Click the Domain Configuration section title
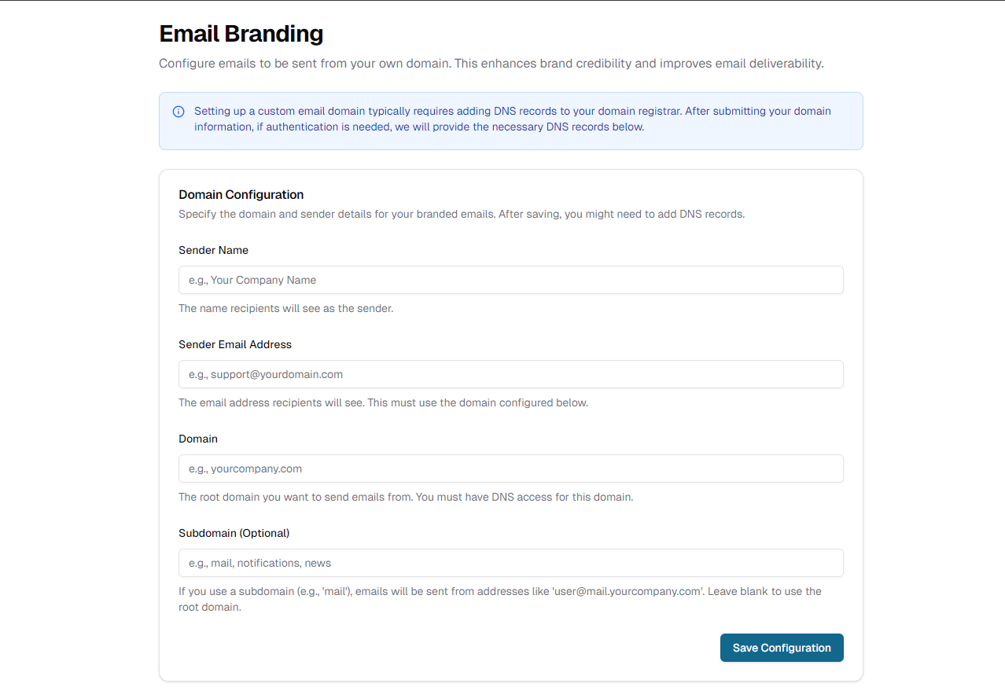Image resolution: width=1005 pixels, height=698 pixels. pos(241,194)
